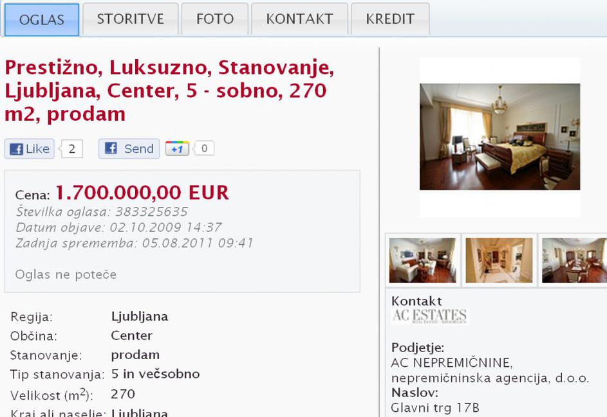This screenshot has width=607, height=417.
Task: Open the OGLAS tab
Action: click(41, 19)
